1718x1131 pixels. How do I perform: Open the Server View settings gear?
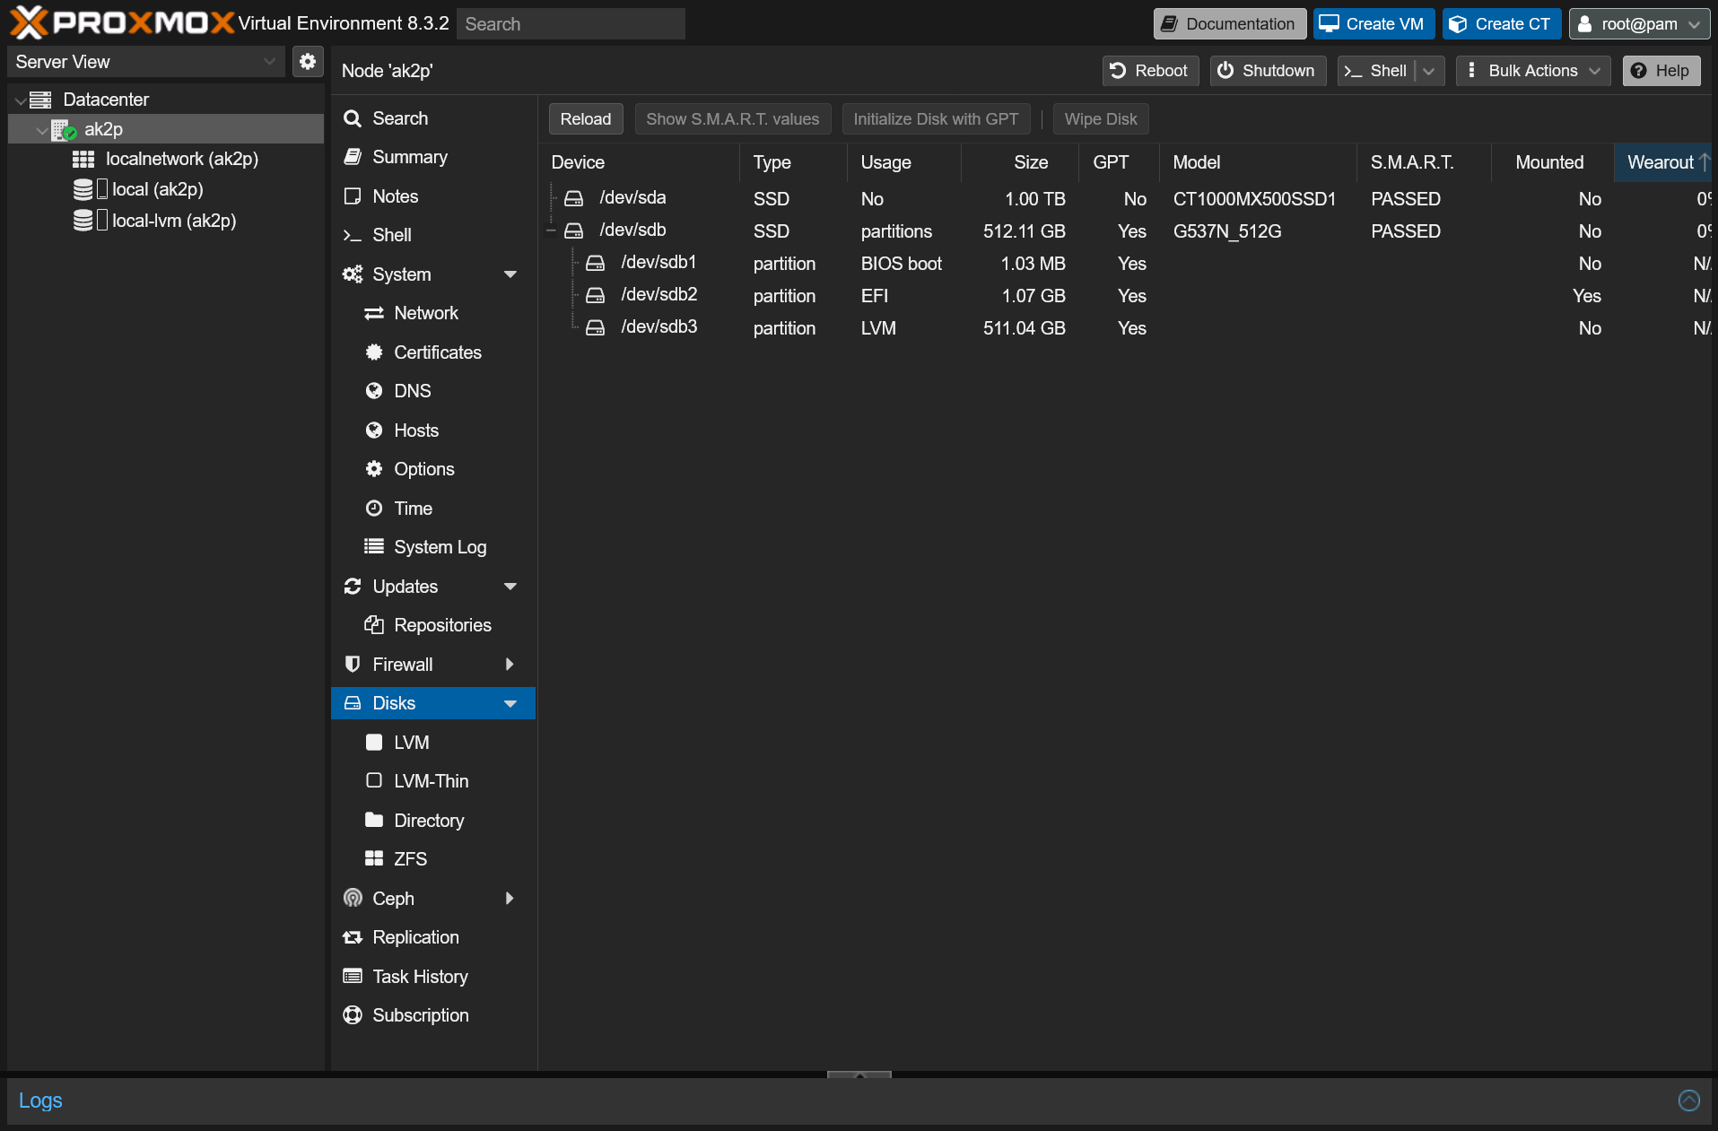tap(308, 61)
